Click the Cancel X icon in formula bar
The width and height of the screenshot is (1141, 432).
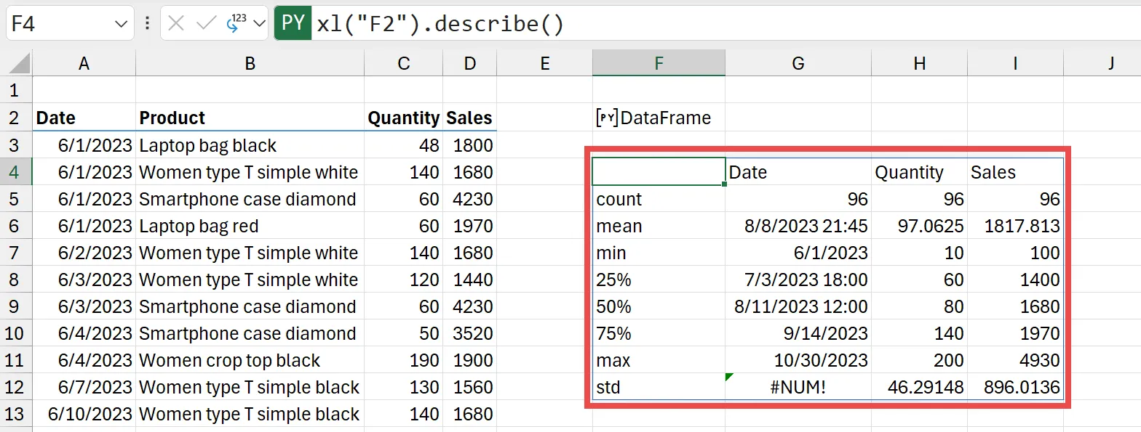tap(175, 24)
